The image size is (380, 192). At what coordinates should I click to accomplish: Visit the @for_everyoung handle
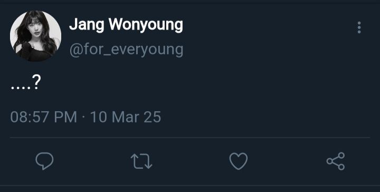tap(126, 50)
